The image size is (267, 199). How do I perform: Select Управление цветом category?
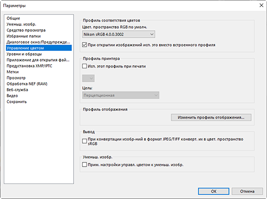39,48
